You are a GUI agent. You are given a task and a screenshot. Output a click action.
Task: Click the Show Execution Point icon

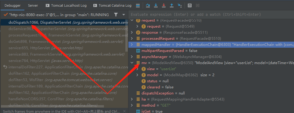138,5
